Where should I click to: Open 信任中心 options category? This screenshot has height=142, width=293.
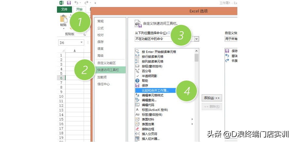click(104, 84)
